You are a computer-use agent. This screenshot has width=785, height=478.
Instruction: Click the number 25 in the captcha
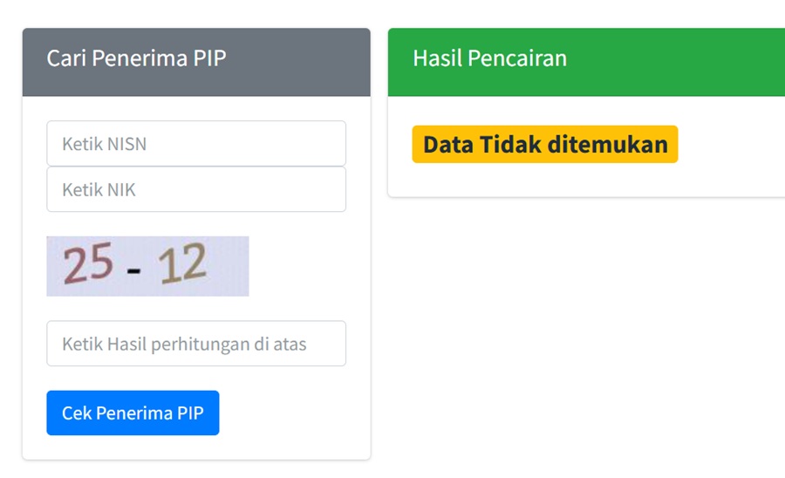click(88, 263)
